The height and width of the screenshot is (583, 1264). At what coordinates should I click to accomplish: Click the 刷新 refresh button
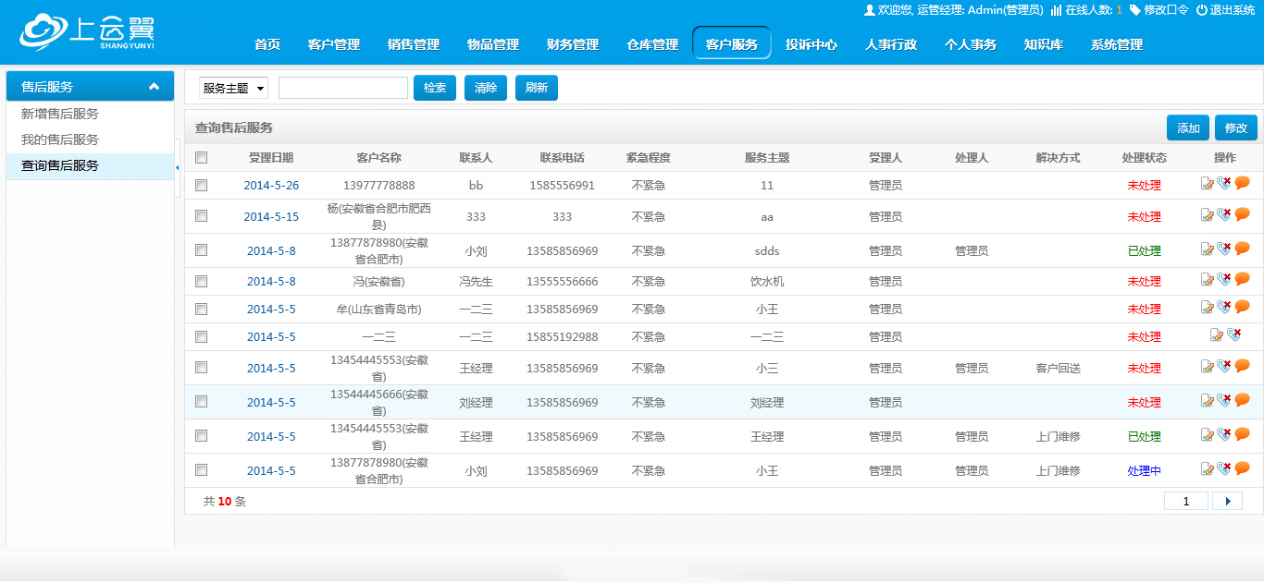coord(537,88)
